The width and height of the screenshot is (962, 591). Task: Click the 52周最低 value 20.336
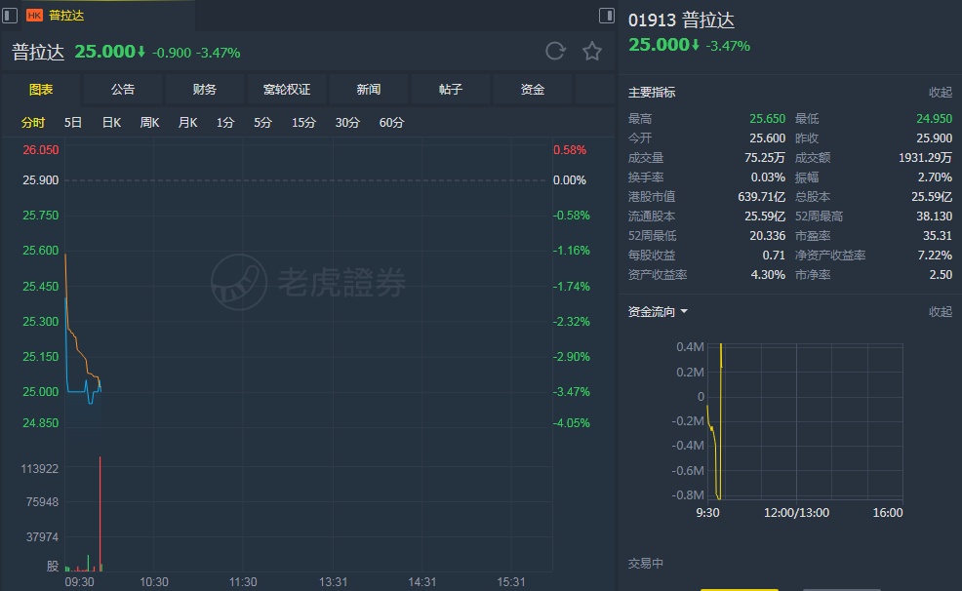click(767, 236)
